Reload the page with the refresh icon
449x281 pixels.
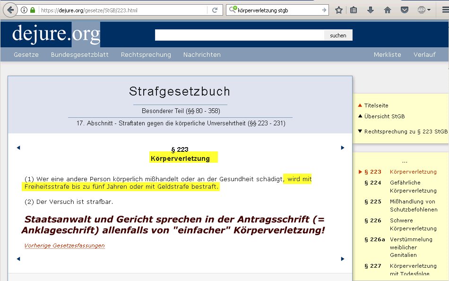point(215,10)
